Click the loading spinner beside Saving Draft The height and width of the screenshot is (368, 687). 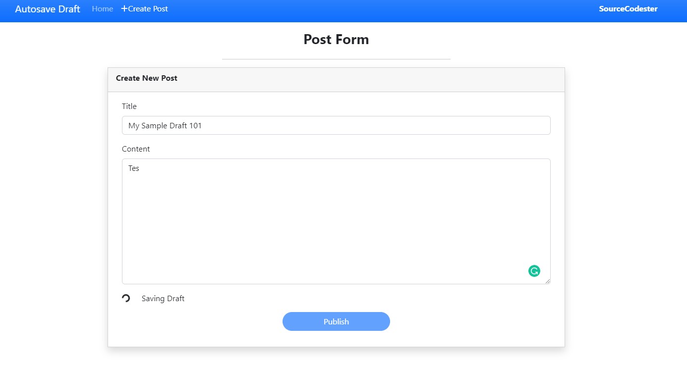126,298
